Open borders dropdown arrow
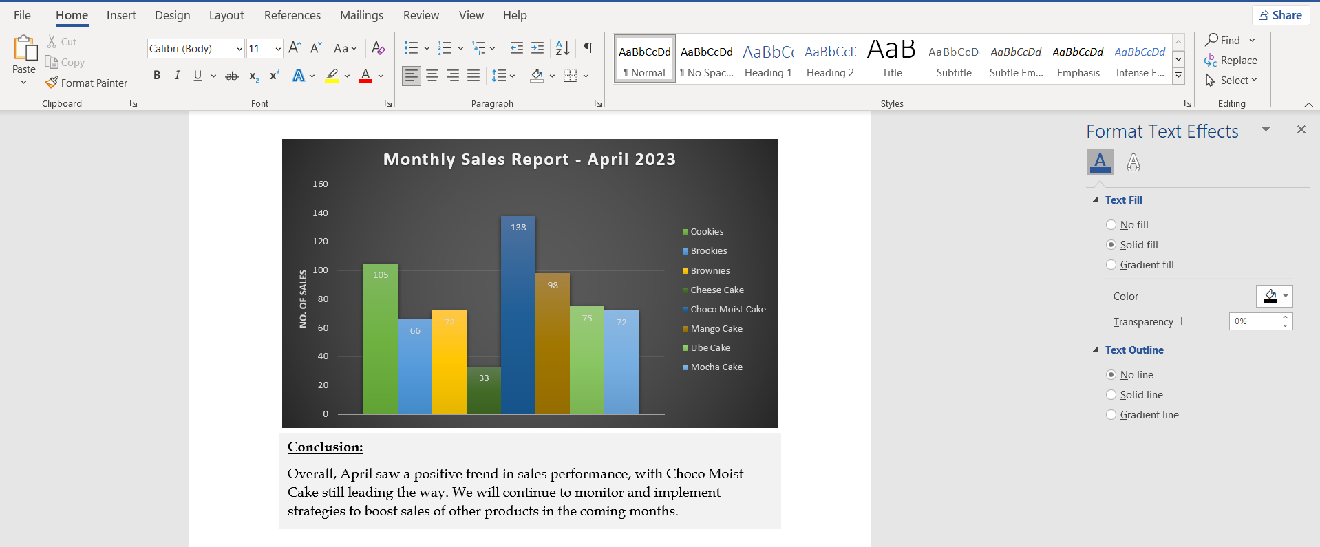Viewport: 1320px width, 547px height. (586, 76)
